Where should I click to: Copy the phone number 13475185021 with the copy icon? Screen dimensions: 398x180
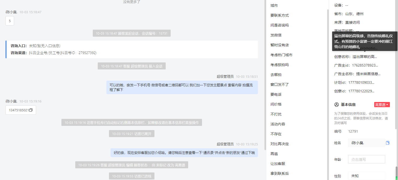click(31, 110)
